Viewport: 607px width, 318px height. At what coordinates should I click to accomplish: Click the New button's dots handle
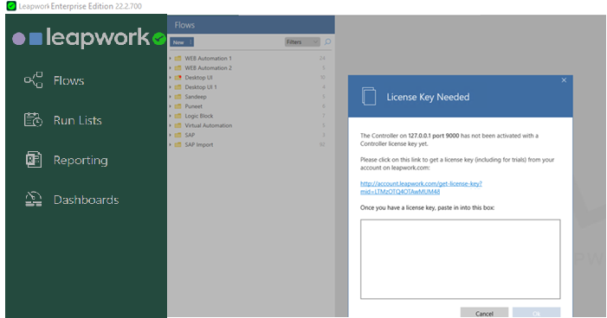pos(190,42)
